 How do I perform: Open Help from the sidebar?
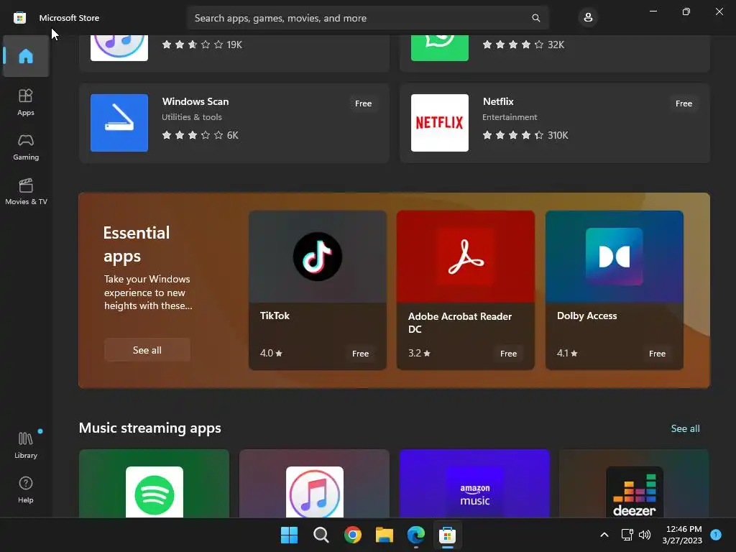[x=26, y=490]
